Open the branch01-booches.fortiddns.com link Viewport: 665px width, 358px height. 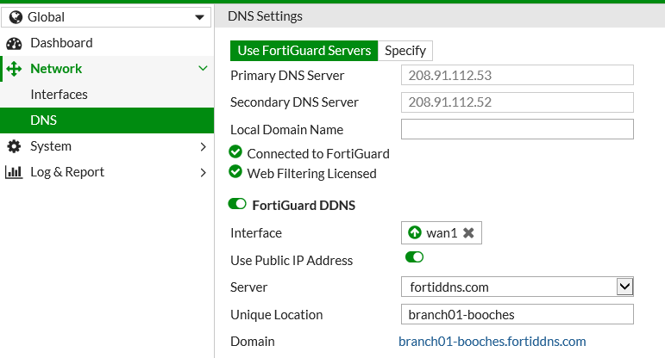point(492,342)
